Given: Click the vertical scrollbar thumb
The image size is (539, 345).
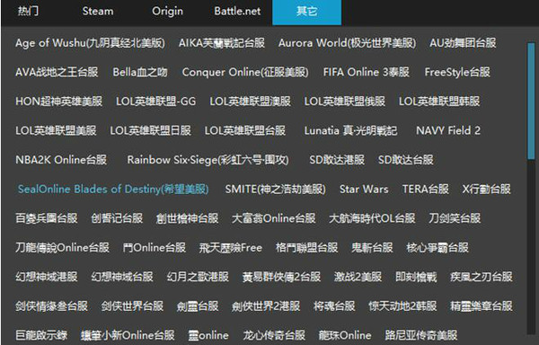Looking at the screenshot, I should [531, 101].
